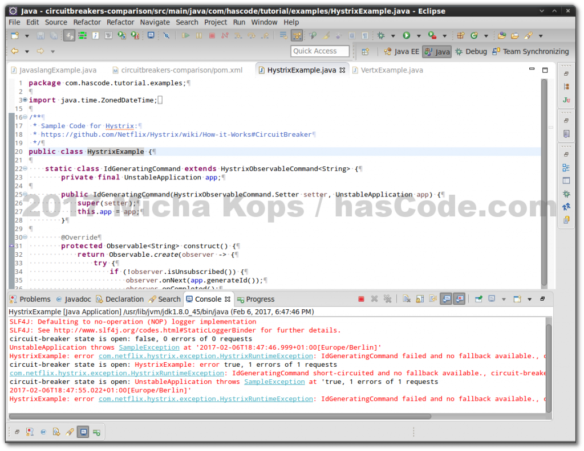Click the slf4j.org StaticLoggerBinder URL in console

click(155, 330)
